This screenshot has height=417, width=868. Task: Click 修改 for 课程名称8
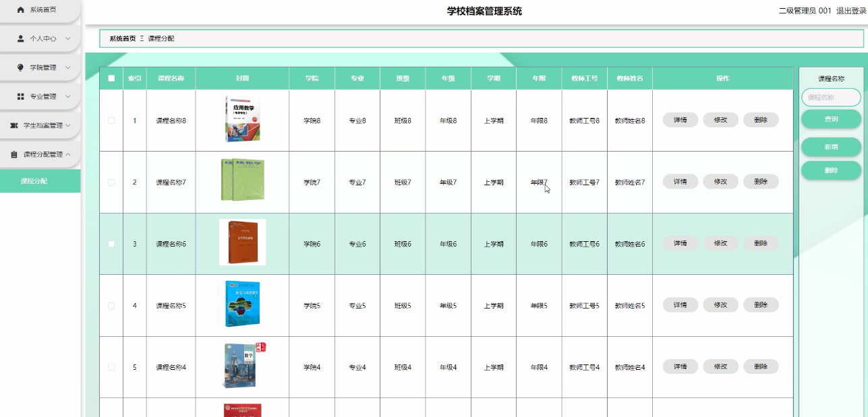click(721, 120)
